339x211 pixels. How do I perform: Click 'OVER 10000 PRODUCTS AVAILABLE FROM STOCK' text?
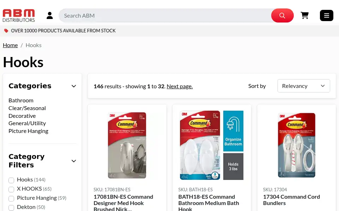(63, 31)
